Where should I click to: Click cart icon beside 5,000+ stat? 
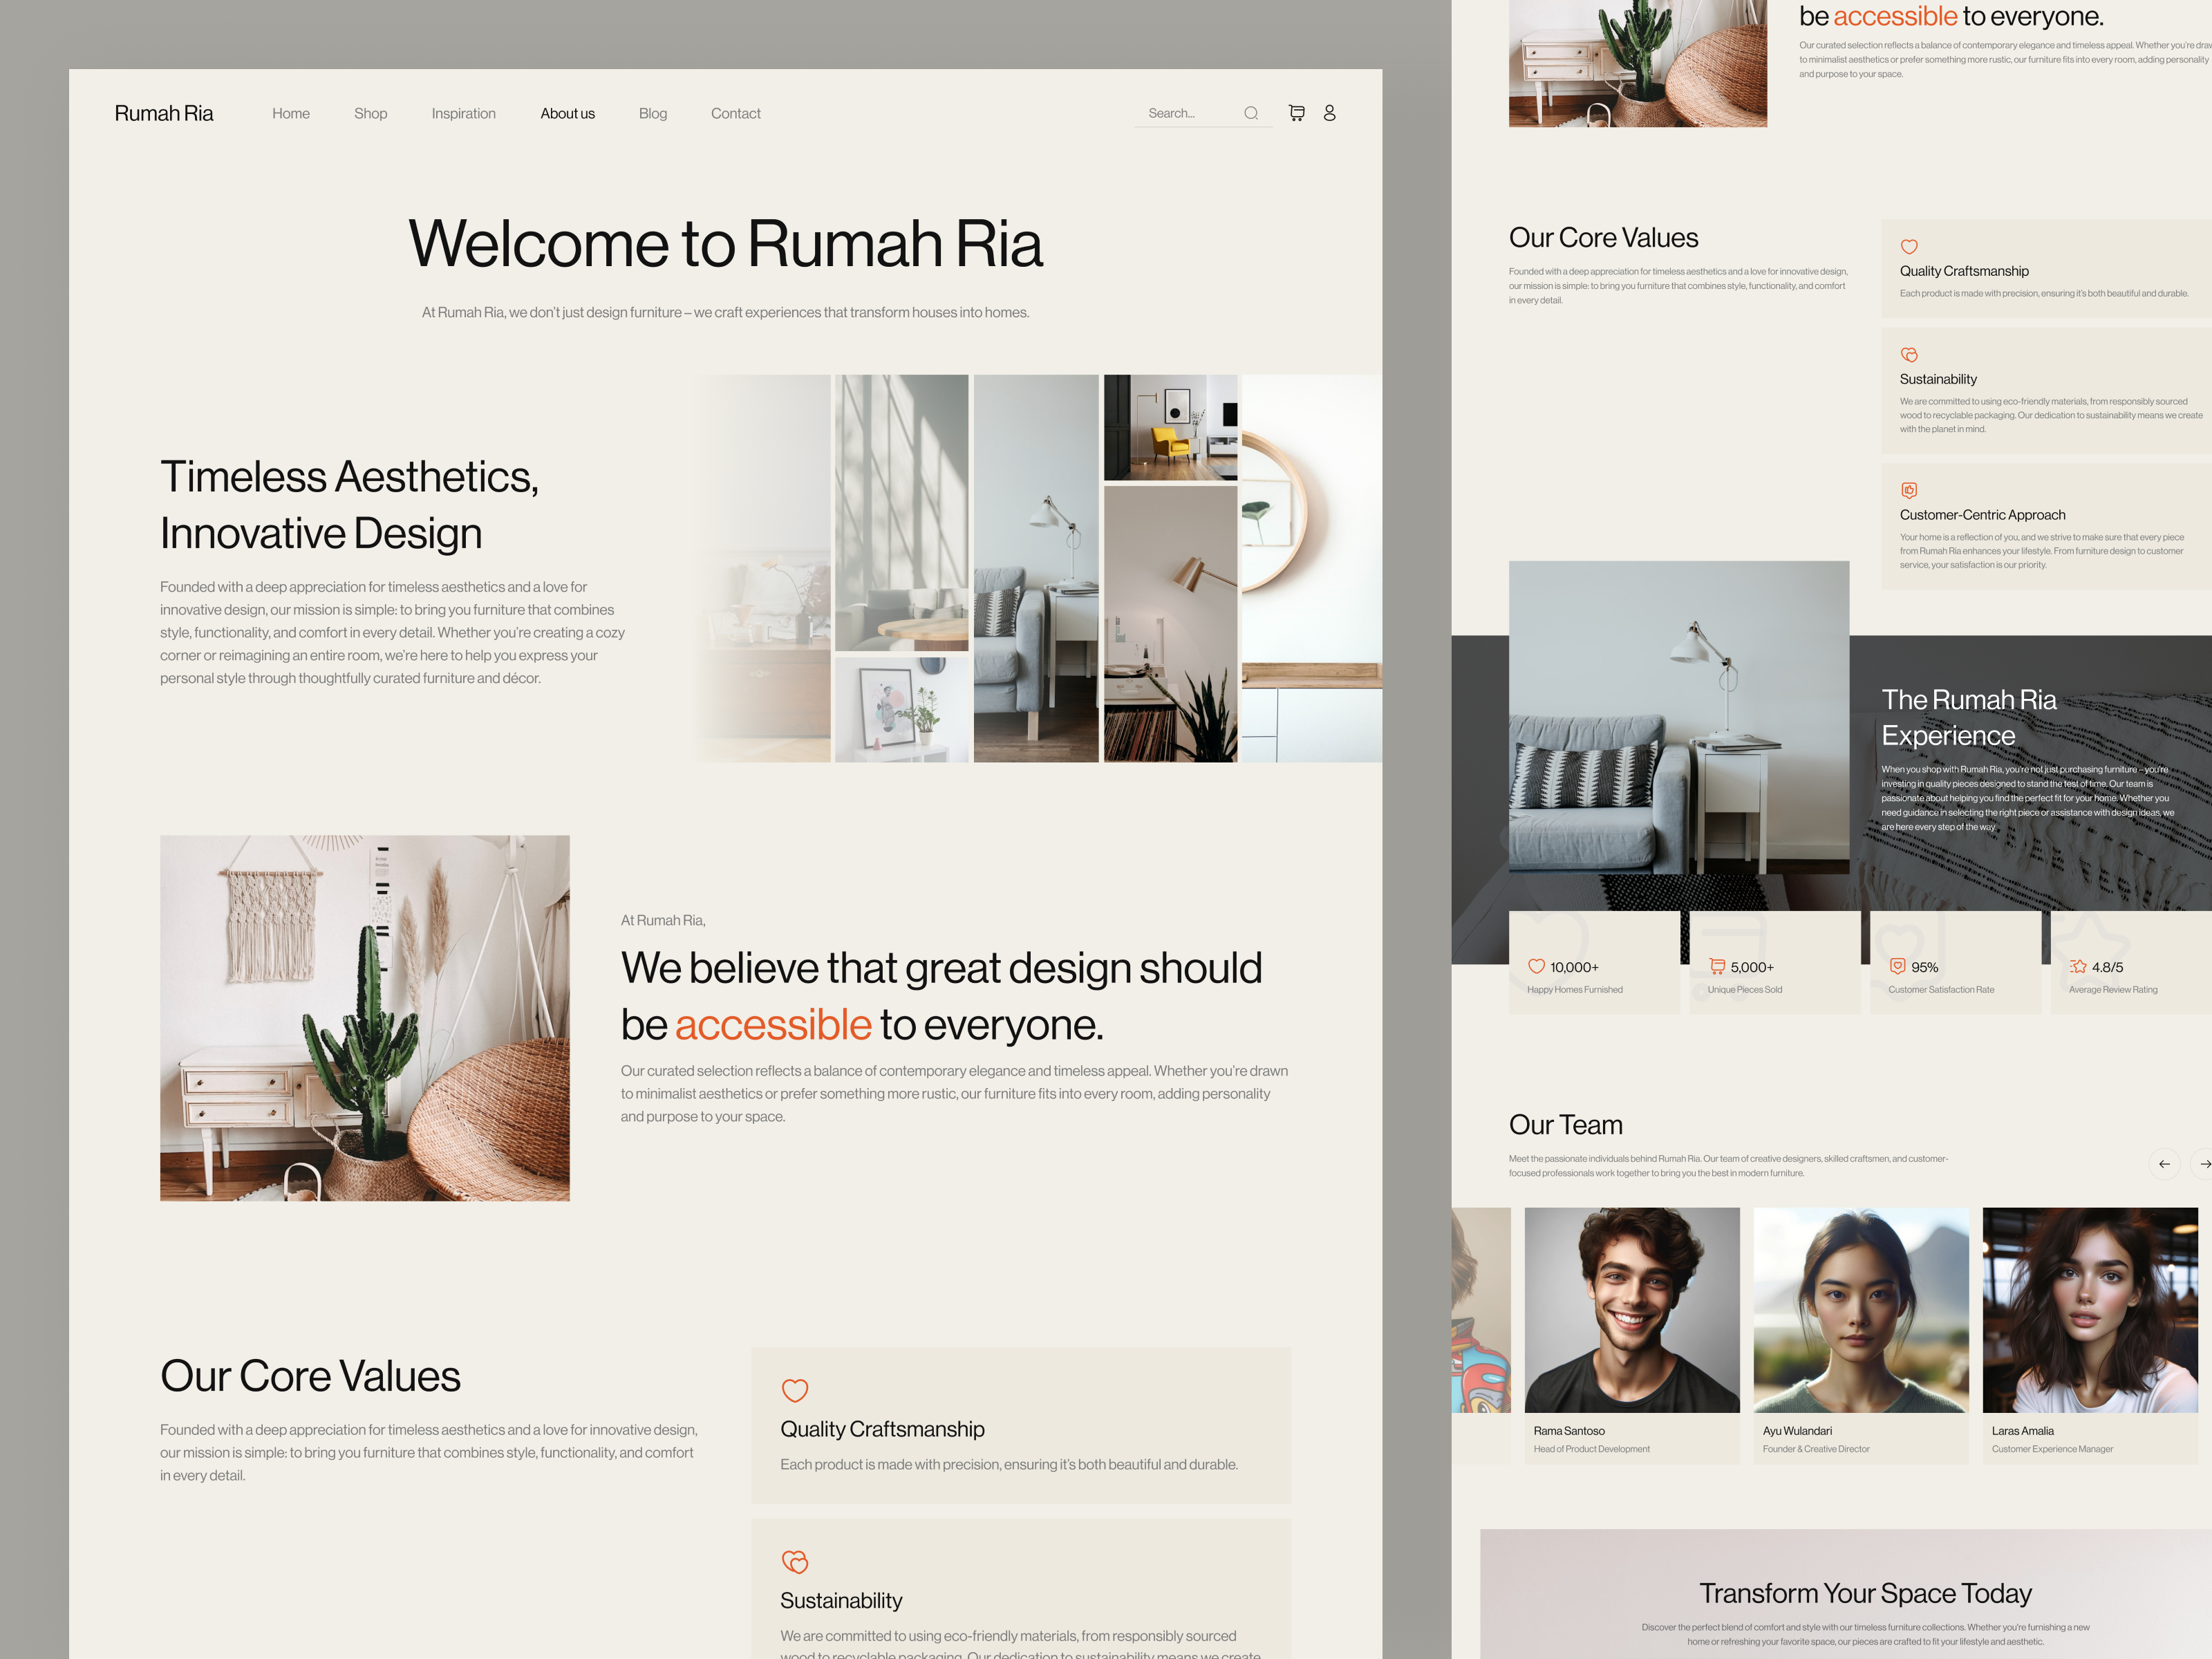(x=1717, y=966)
